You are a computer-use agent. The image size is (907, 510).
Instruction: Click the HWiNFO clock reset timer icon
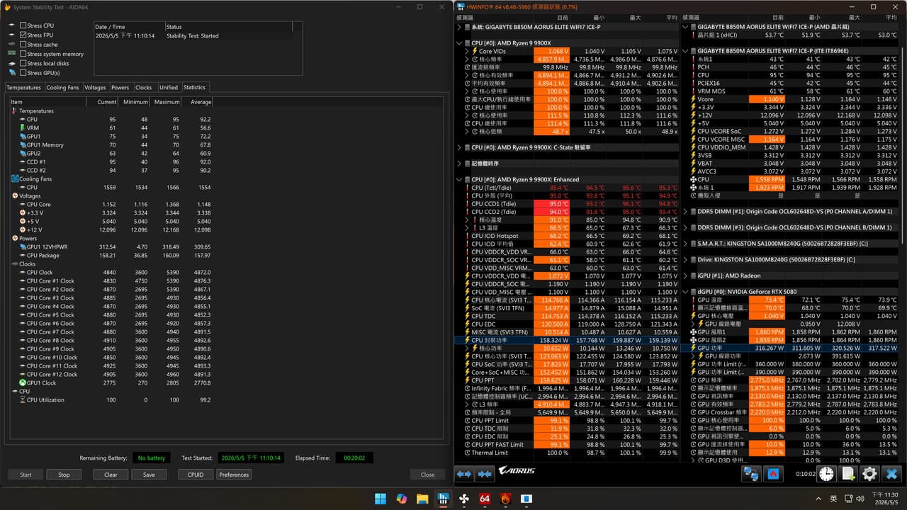tap(826, 474)
